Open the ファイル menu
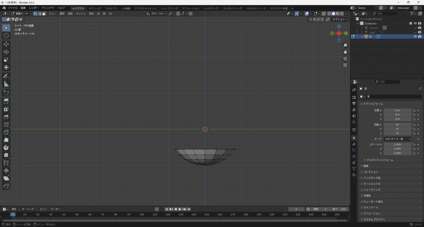The image size is (424, 227). click(x=12, y=8)
